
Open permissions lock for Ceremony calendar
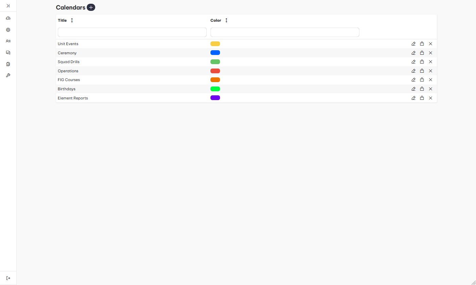click(x=422, y=53)
